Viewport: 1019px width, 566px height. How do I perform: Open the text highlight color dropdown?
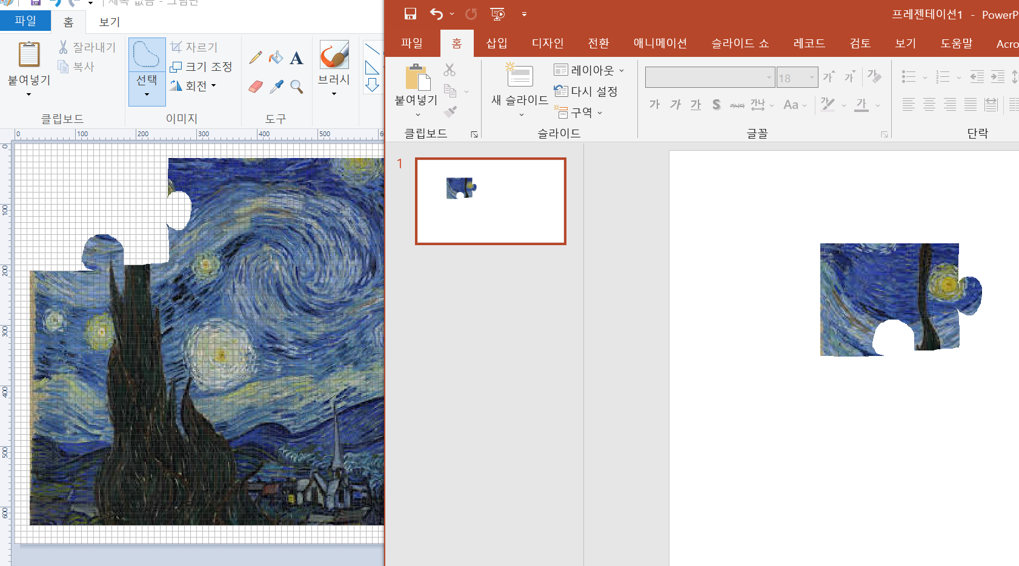[844, 105]
